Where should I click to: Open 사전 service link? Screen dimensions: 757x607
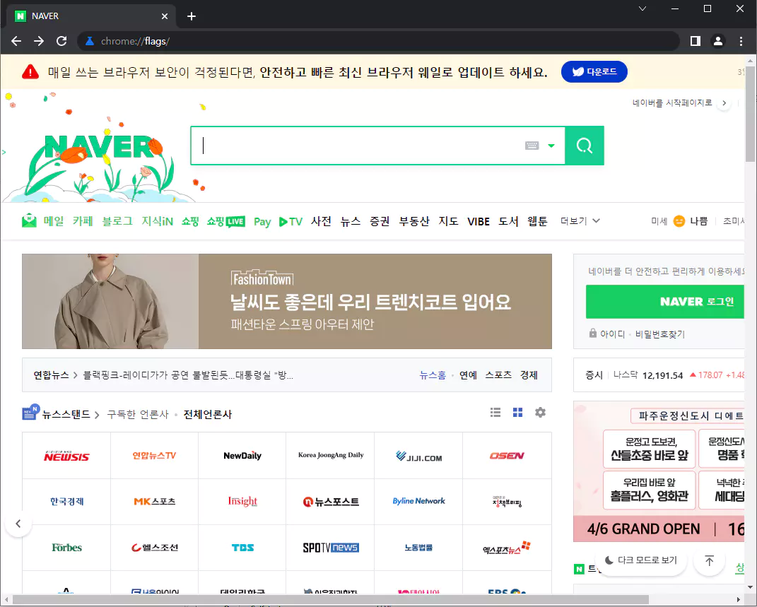(321, 221)
